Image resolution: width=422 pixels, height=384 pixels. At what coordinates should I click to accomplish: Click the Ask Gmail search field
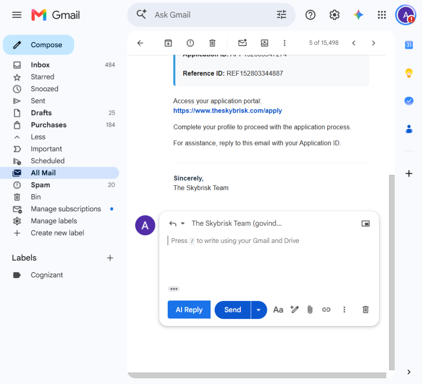pyautogui.click(x=211, y=15)
